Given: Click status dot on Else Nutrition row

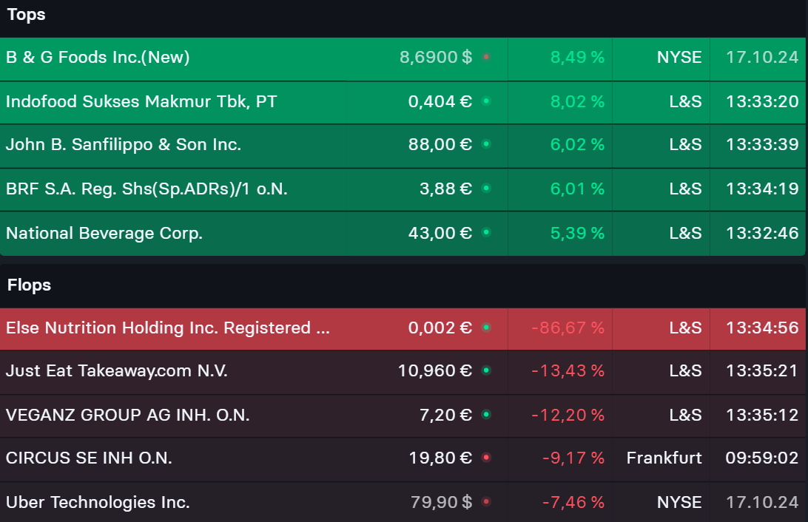Looking at the screenshot, I should click(486, 328).
